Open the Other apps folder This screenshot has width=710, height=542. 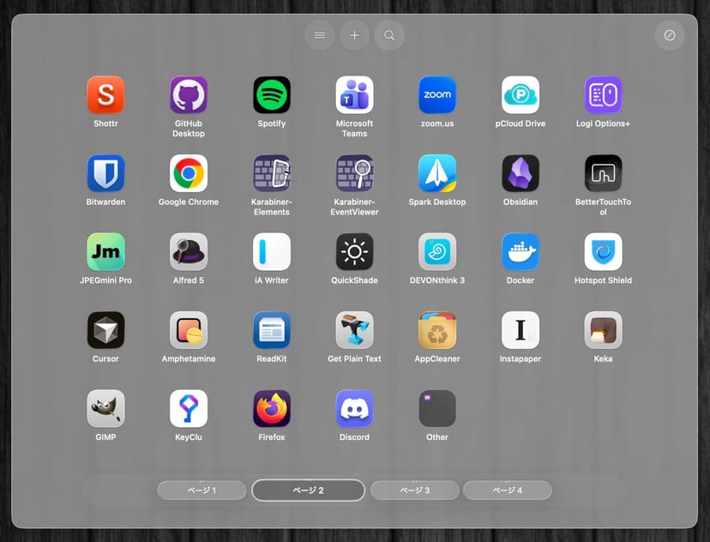[437, 409]
